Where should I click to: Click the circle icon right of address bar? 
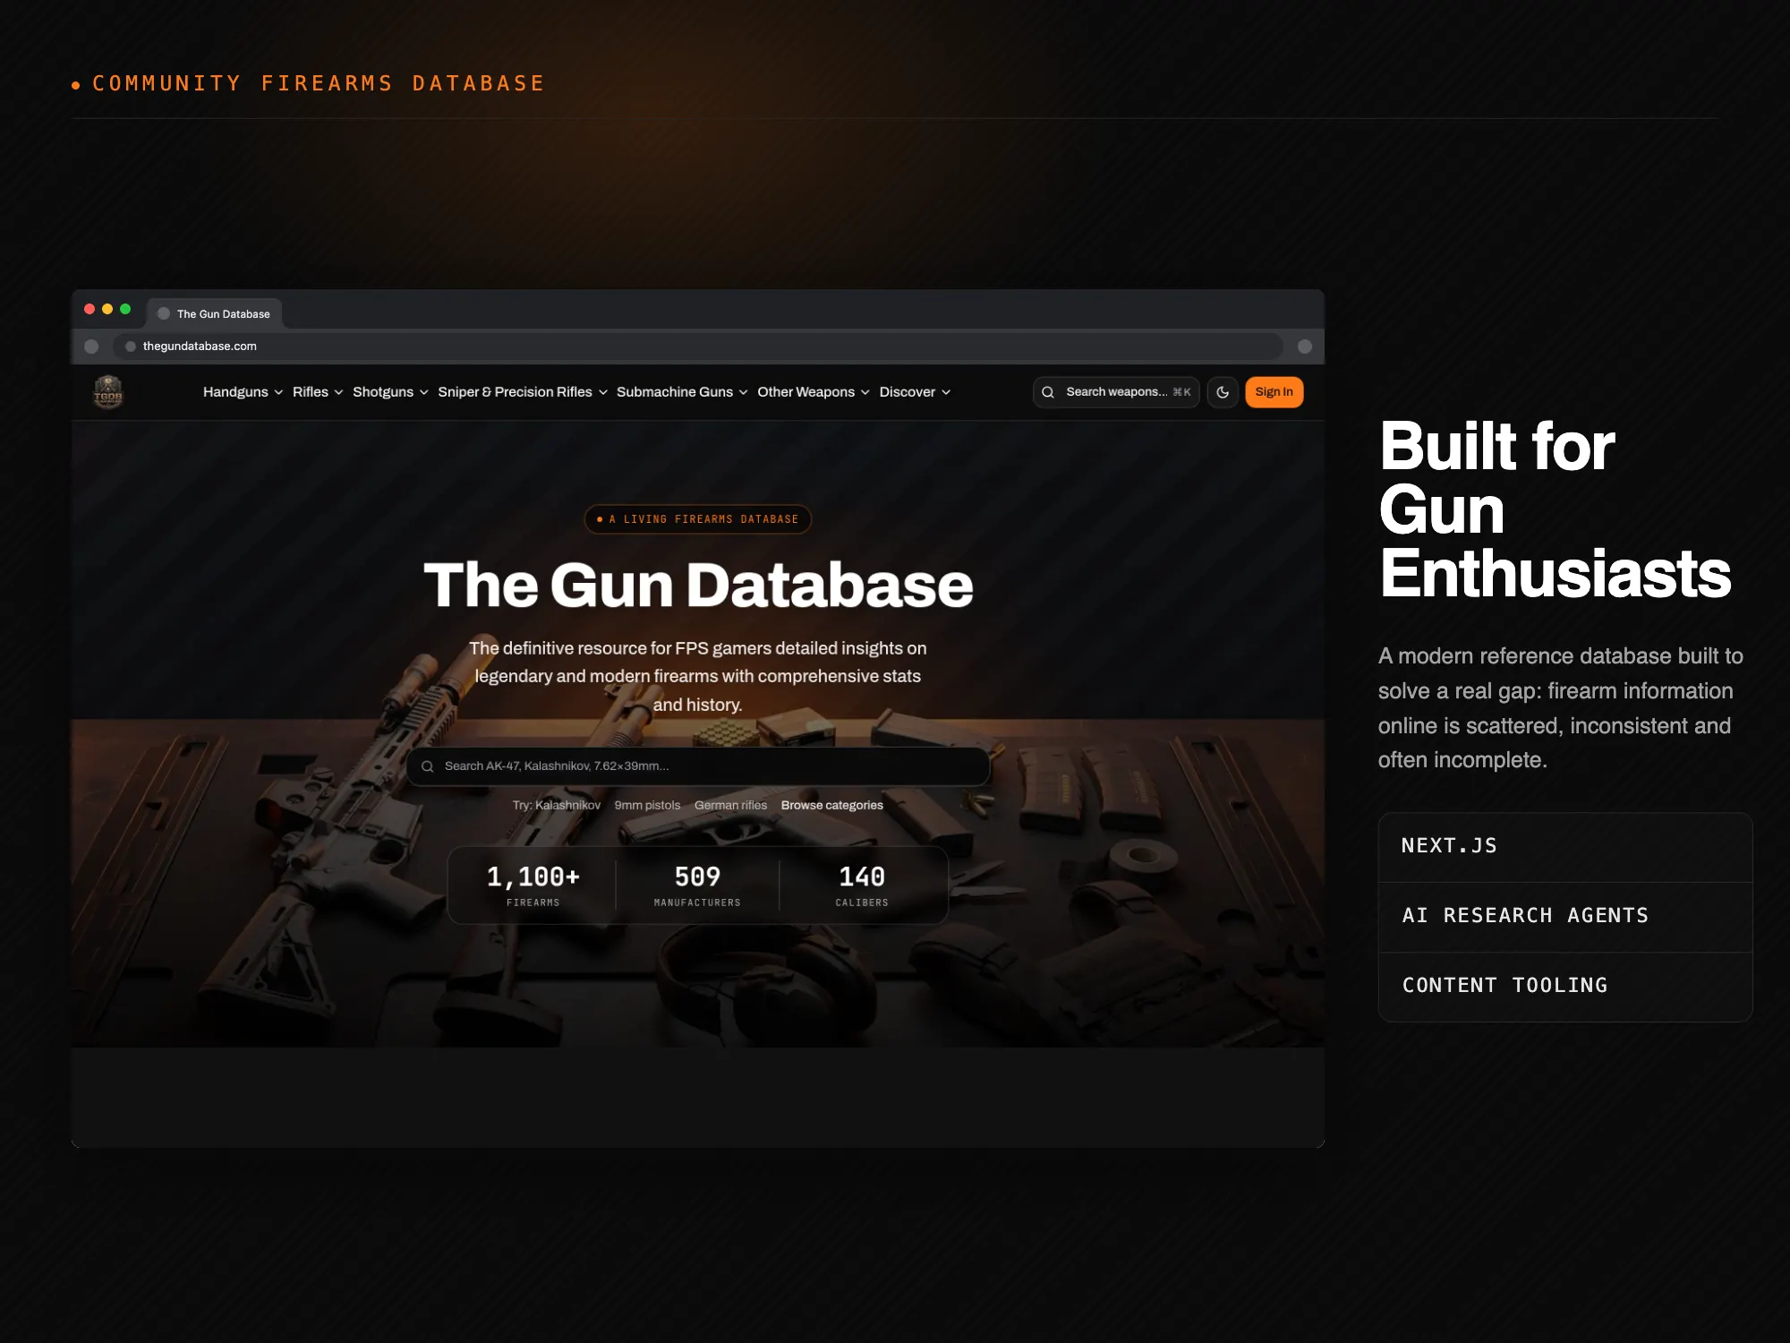coord(1305,346)
